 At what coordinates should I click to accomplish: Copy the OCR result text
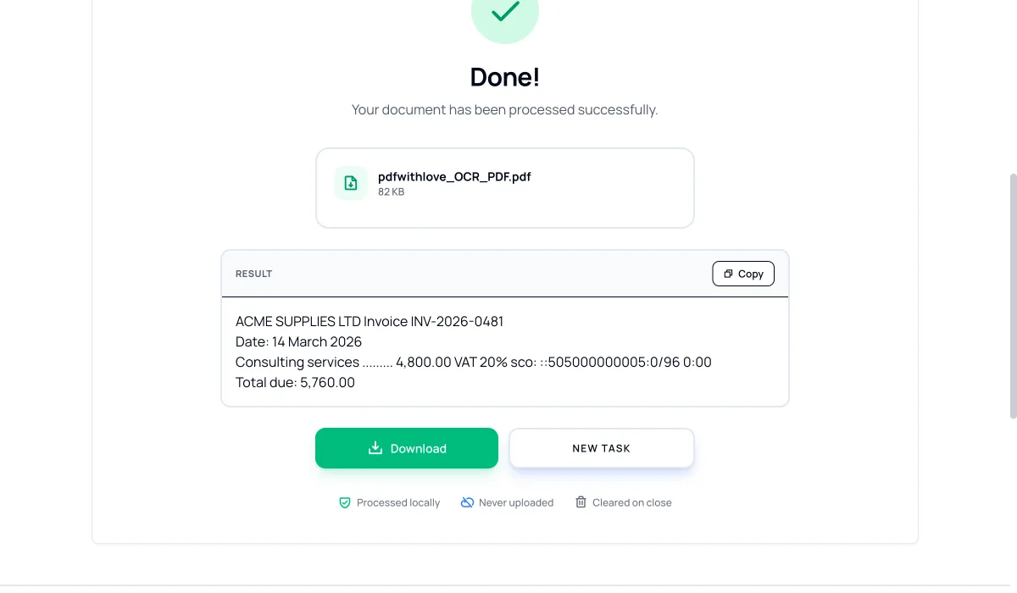(x=743, y=274)
